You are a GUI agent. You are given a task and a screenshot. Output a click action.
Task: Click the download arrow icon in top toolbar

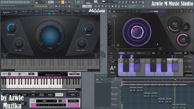click(x=143, y=2)
